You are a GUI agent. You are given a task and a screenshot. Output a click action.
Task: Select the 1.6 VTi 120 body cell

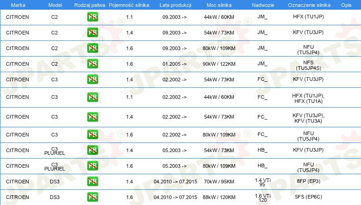click(263, 198)
